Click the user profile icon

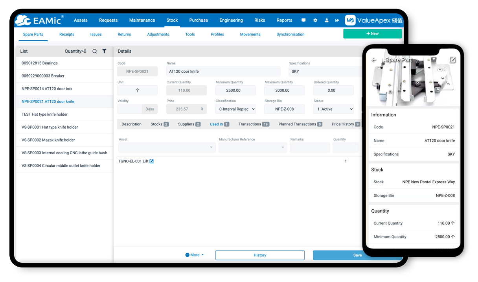click(x=326, y=20)
